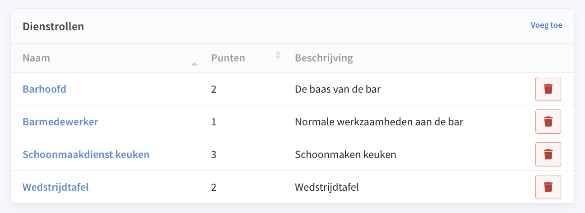
Task: Click the Dienstrollen panel heading
Action: (x=53, y=26)
